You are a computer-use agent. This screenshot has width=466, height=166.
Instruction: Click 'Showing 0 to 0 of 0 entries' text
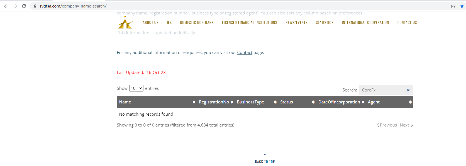pos(143,125)
